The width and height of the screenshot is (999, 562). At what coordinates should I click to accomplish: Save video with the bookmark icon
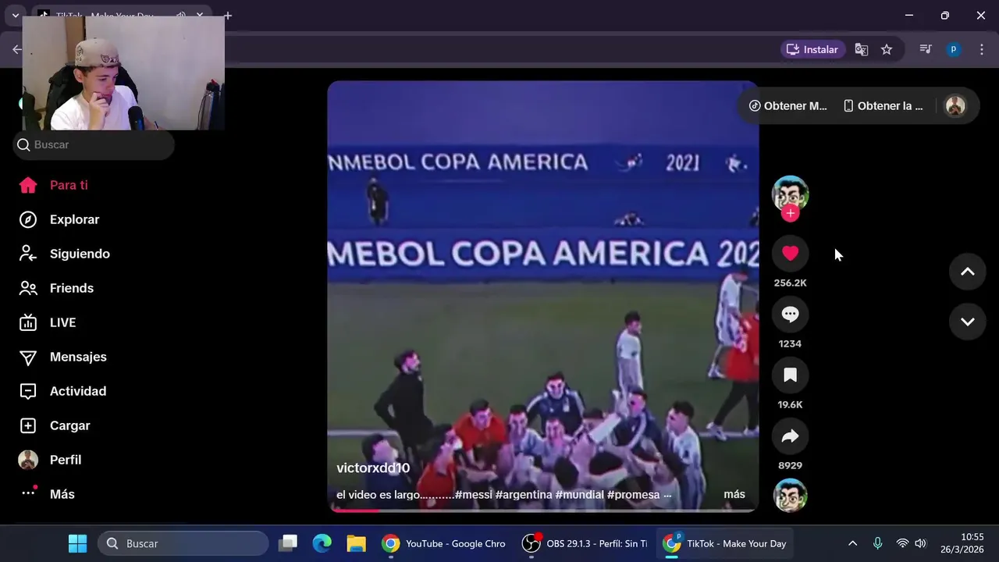790,375
